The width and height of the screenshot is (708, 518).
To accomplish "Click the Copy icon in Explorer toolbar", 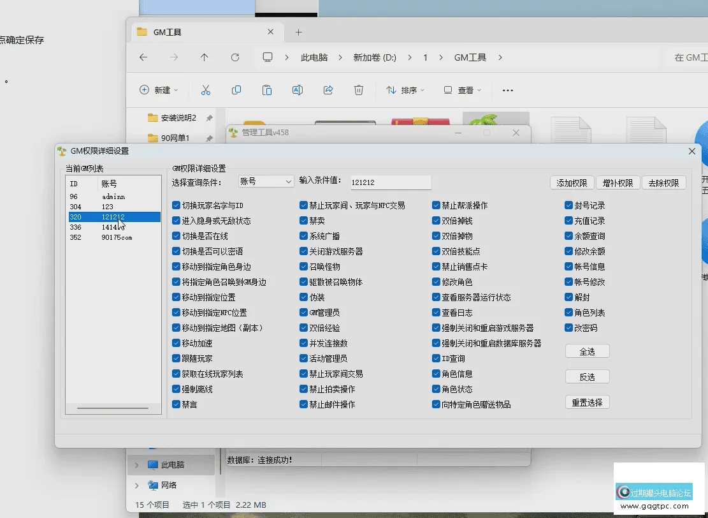I will point(236,91).
